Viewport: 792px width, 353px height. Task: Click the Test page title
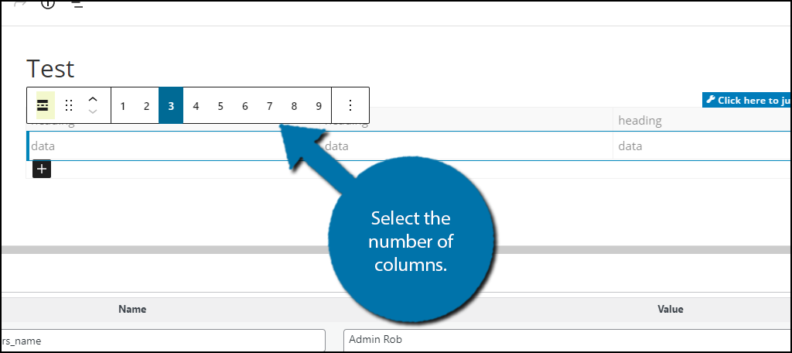pyautogui.click(x=50, y=69)
